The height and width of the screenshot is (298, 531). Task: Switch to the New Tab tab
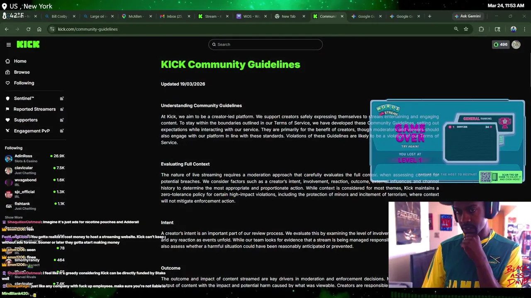288,17
